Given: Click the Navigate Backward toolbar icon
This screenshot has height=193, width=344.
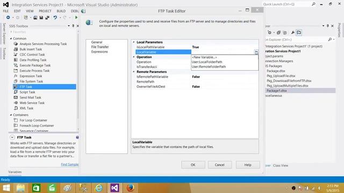Looking at the screenshot, I should click(8, 17).
